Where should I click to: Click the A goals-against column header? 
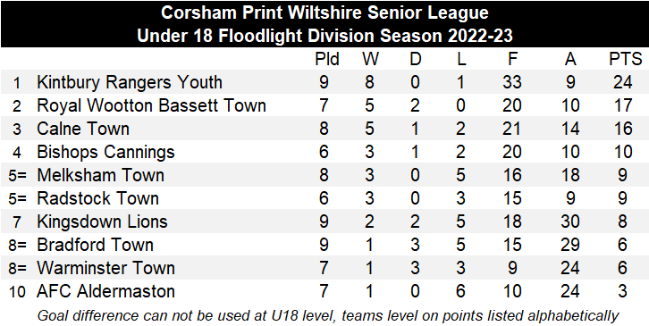(570, 60)
